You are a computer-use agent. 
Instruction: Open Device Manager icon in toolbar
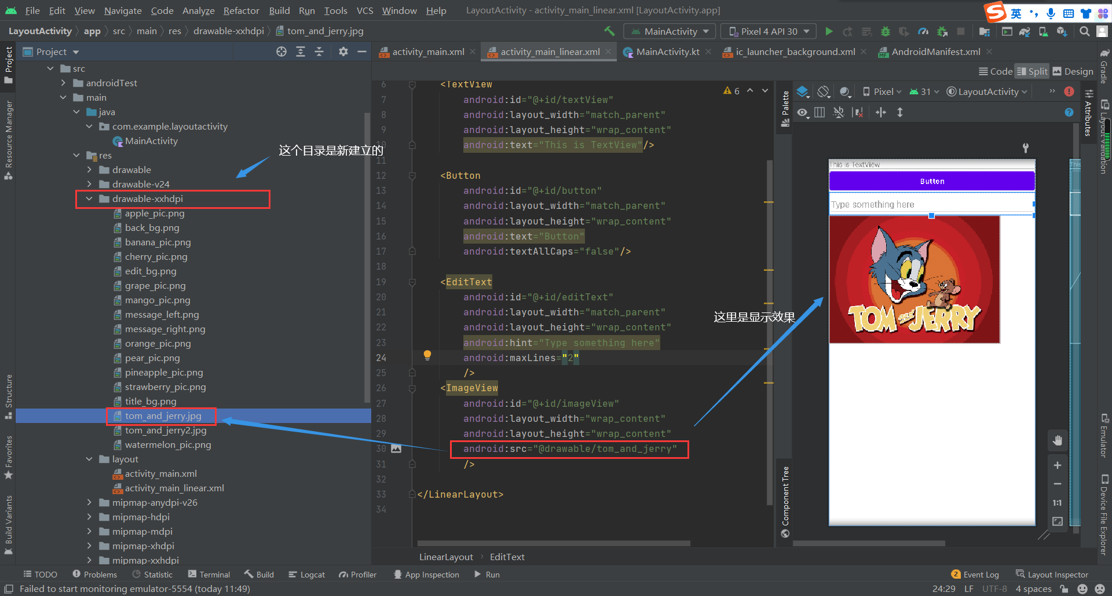1043,31
